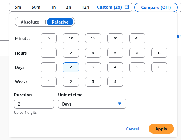Pick 30 in the Minutes row
181x140 pixels.
coord(115,38)
